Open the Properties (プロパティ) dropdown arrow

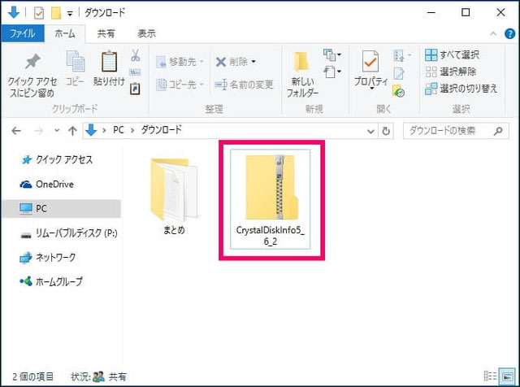click(x=371, y=89)
